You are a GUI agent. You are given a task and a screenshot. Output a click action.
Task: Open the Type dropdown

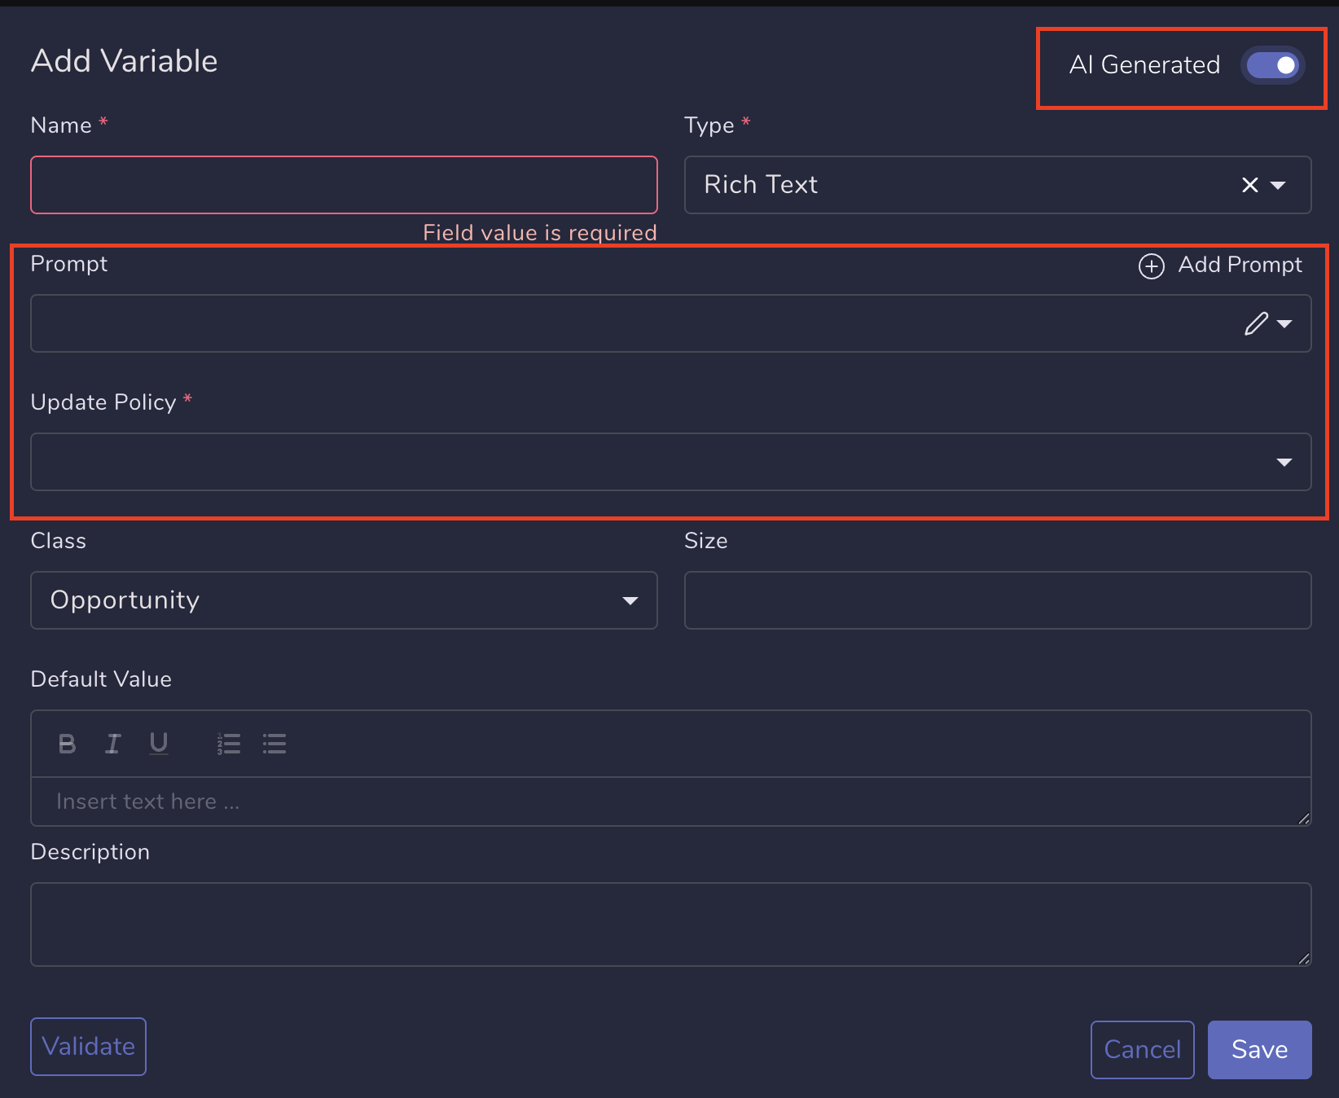1278,185
